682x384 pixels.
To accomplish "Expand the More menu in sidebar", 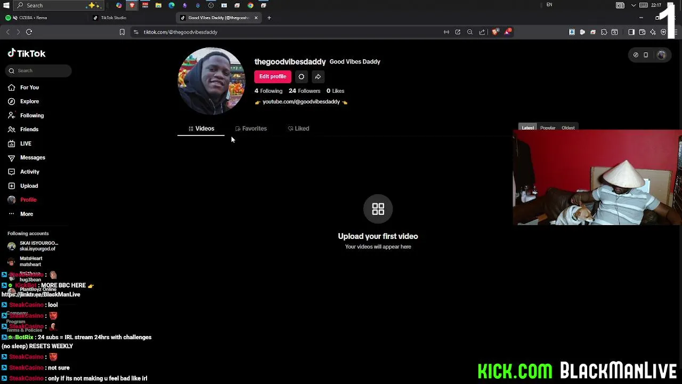I will (x=20, y=214).
